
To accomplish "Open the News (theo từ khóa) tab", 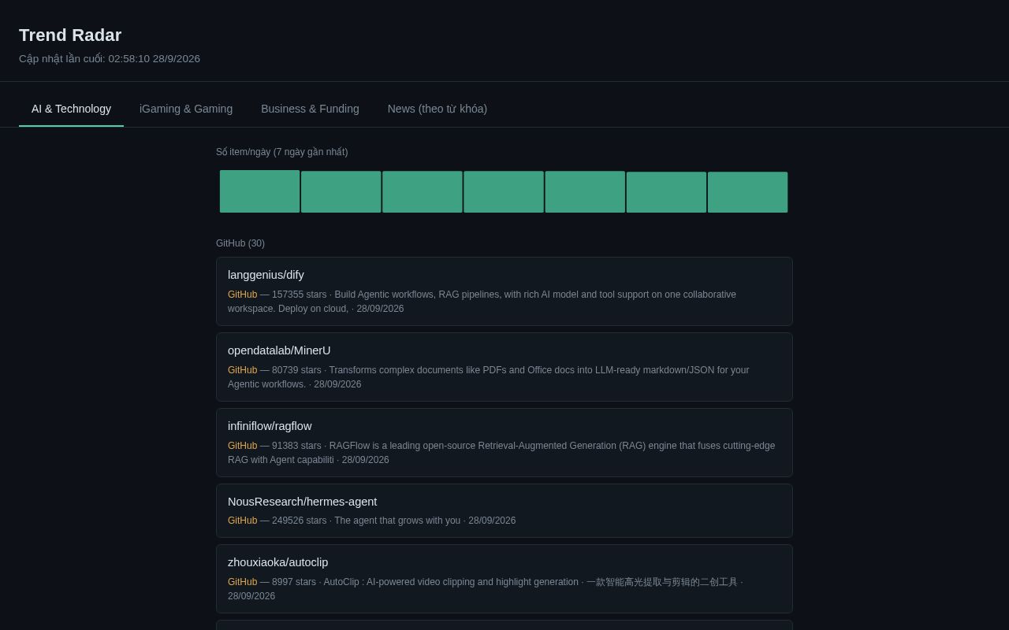I will pyautogui.click(x=437, y=109).
